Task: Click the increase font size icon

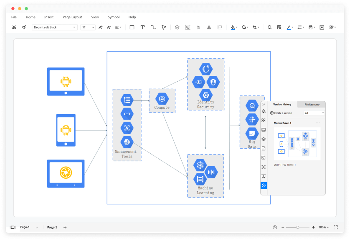Action: point(100,27)
